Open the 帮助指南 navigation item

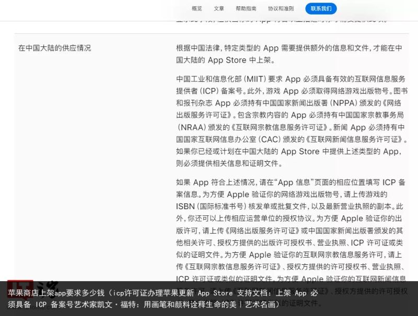(246, 8)
